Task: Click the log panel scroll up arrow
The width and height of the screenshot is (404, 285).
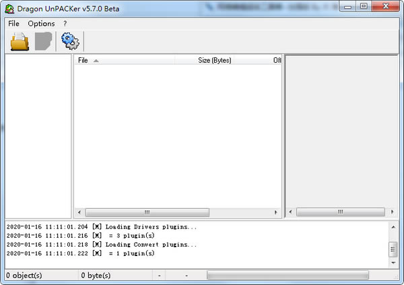Action: pos(393,227)
